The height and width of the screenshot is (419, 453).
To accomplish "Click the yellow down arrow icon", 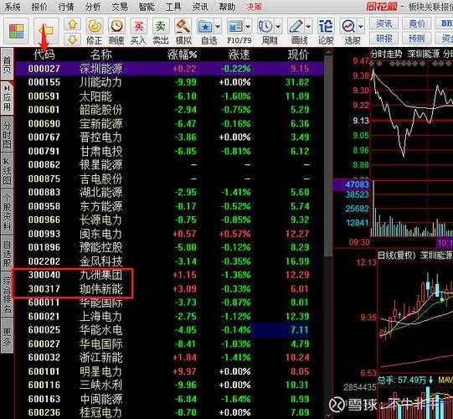I will pyautogui.click(x=72, y=39).
